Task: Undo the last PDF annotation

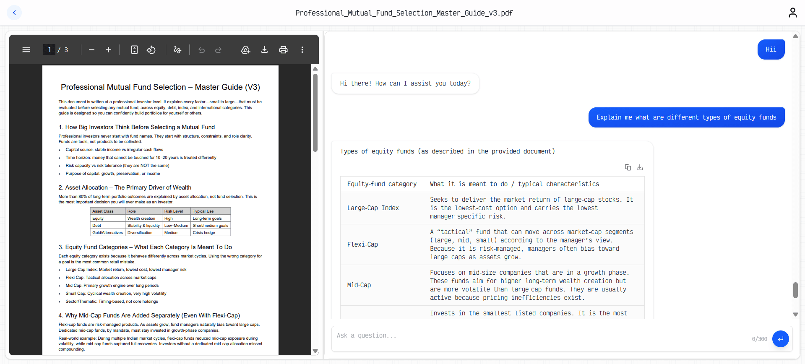Action: [x=201, y=50]
